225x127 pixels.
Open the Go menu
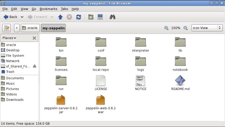click(34, 9)
